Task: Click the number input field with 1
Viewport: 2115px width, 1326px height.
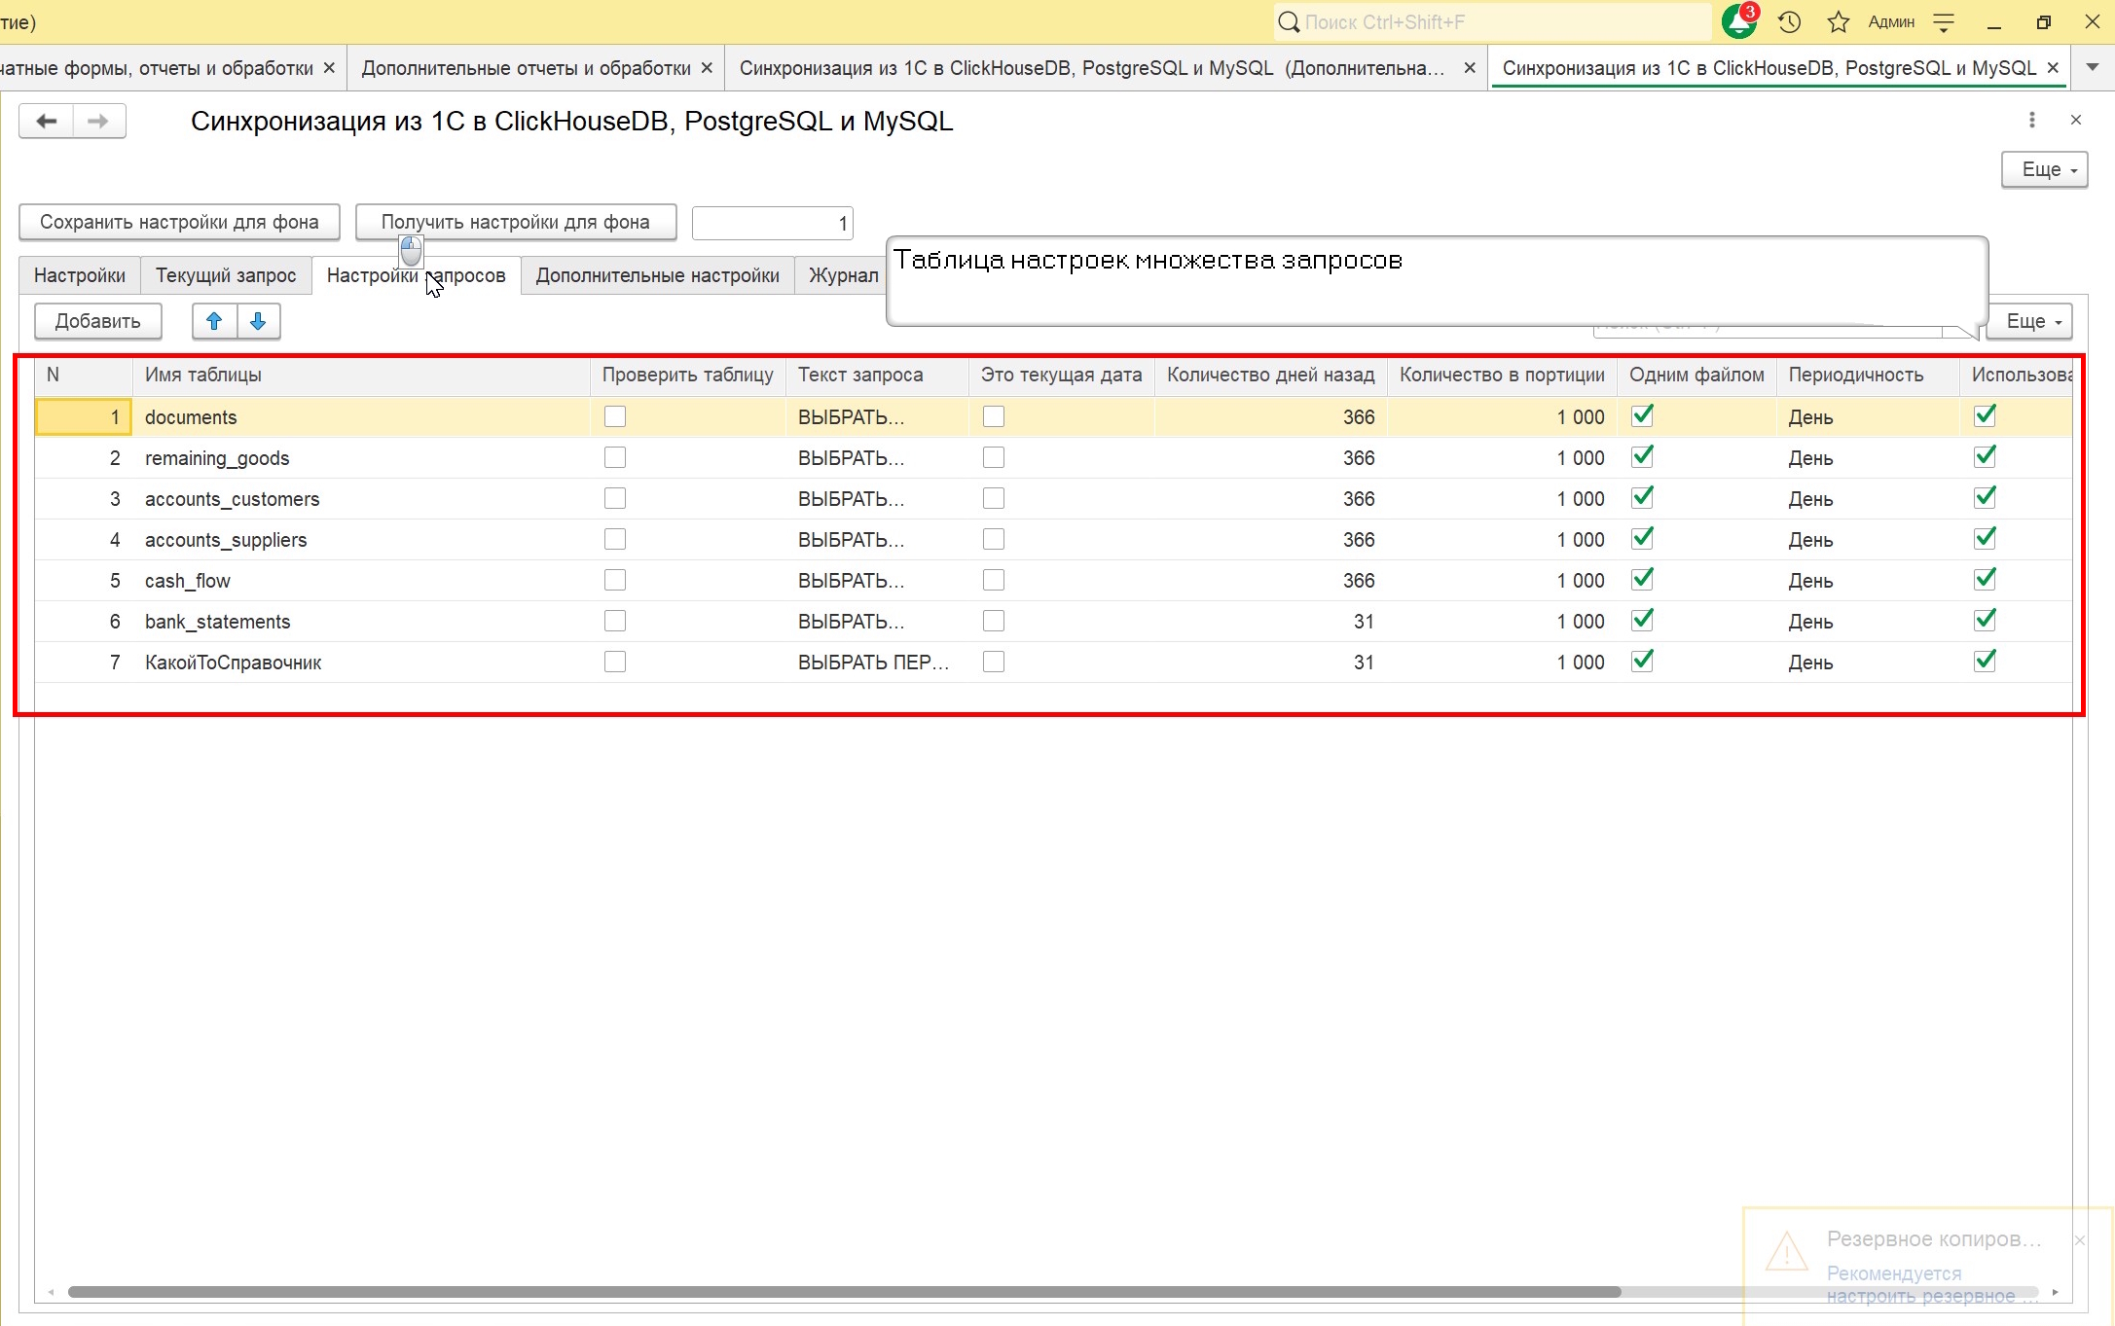Action: [x=773, y=223]
